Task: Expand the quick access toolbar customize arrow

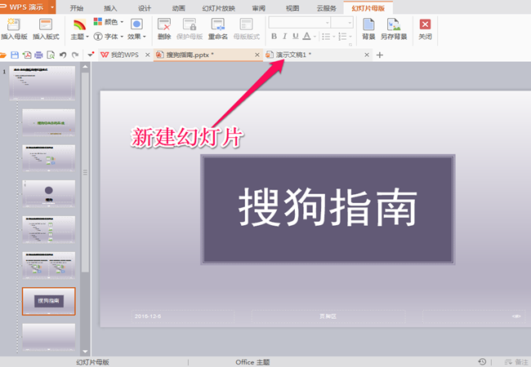Action: click(x=90, y=55)
